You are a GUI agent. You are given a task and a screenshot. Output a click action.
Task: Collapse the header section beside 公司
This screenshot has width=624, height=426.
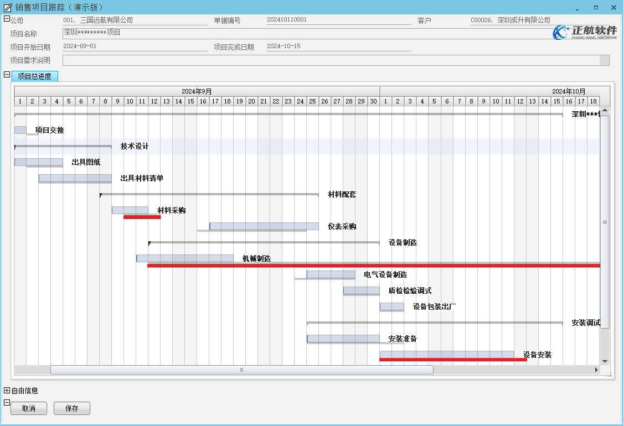coord(7,19)
